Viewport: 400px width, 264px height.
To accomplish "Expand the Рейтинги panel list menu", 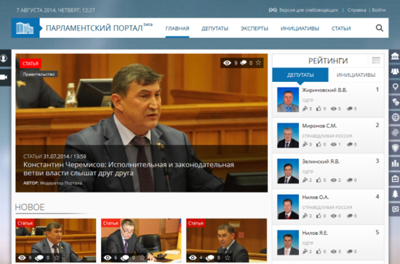I will [376, 60].
